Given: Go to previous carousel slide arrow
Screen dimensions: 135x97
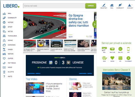Looking at the screenshot, I should coord(25,24).
